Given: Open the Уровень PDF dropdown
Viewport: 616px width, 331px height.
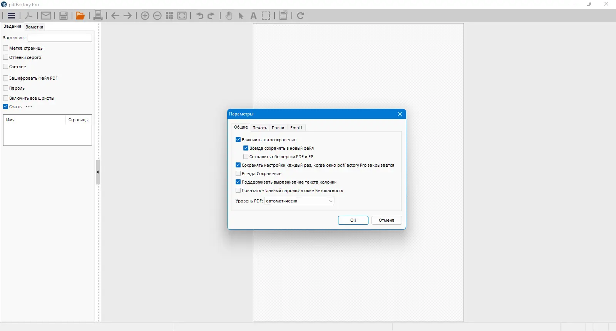Looking at the screenshot, I should pyautogui.click(x=299, y=201).
